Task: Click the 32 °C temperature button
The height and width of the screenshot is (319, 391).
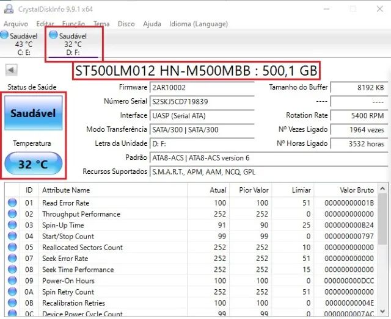Action: (33, 164)
